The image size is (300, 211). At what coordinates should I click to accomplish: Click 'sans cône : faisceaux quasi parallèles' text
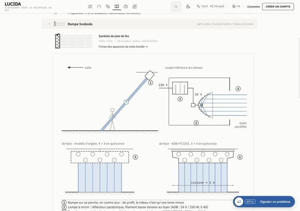click(x=128, y=41)
